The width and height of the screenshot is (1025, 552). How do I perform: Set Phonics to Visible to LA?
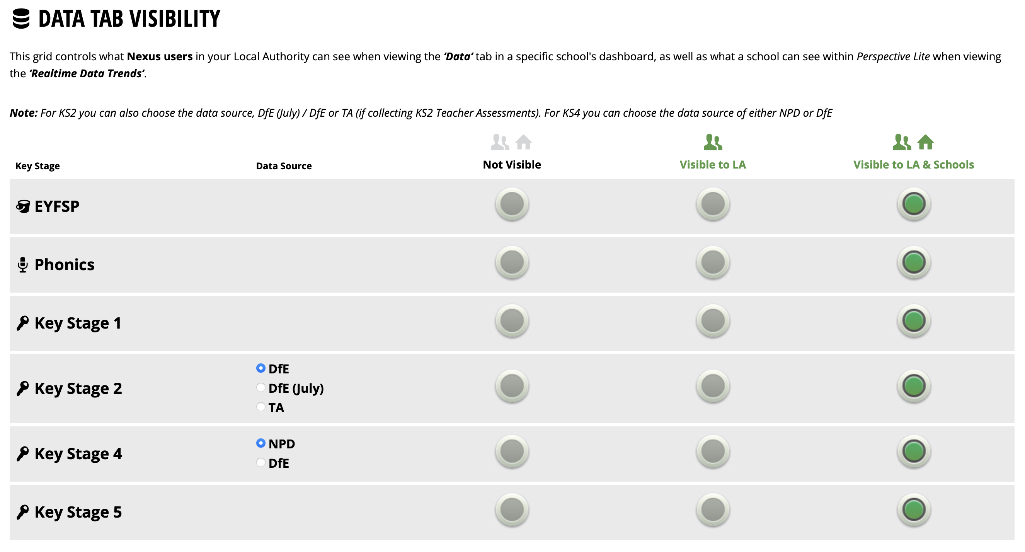coord(713,263)
